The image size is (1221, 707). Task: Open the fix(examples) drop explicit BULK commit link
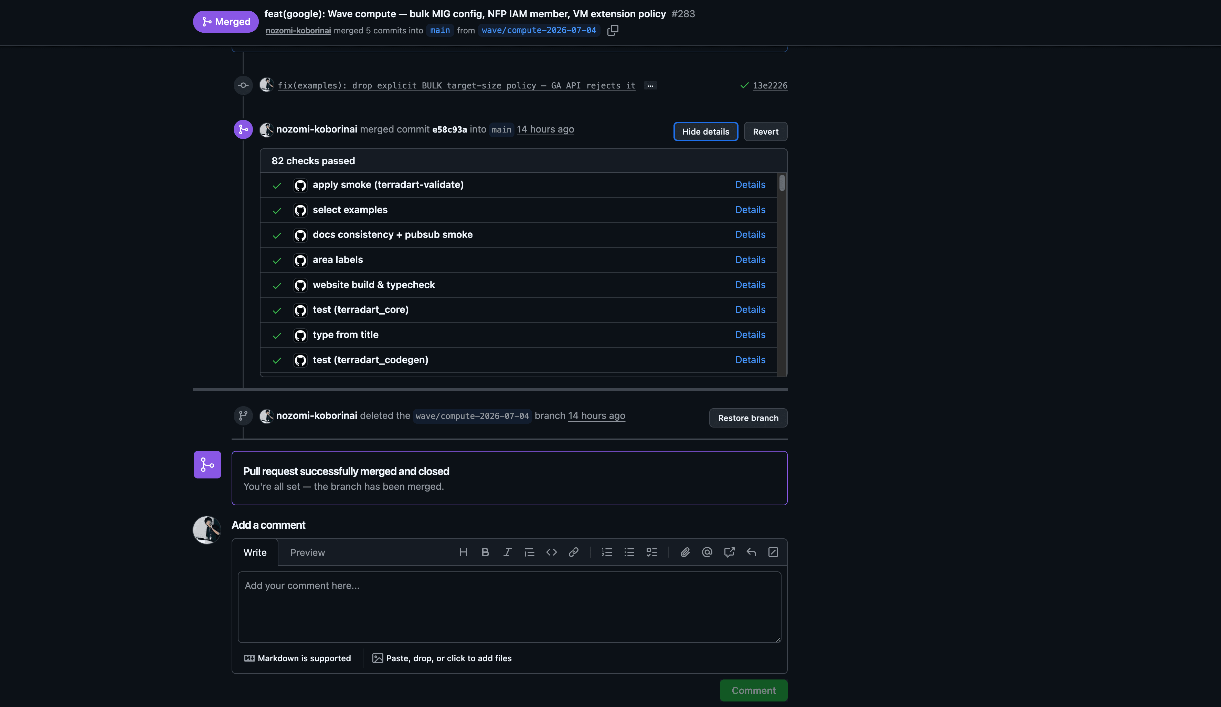(456, 86)
